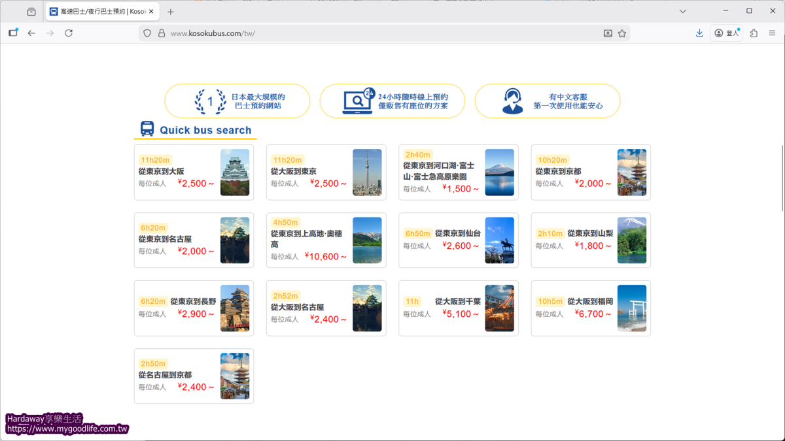
Task: Open a new tab with plus button
Action: (171, 12)
